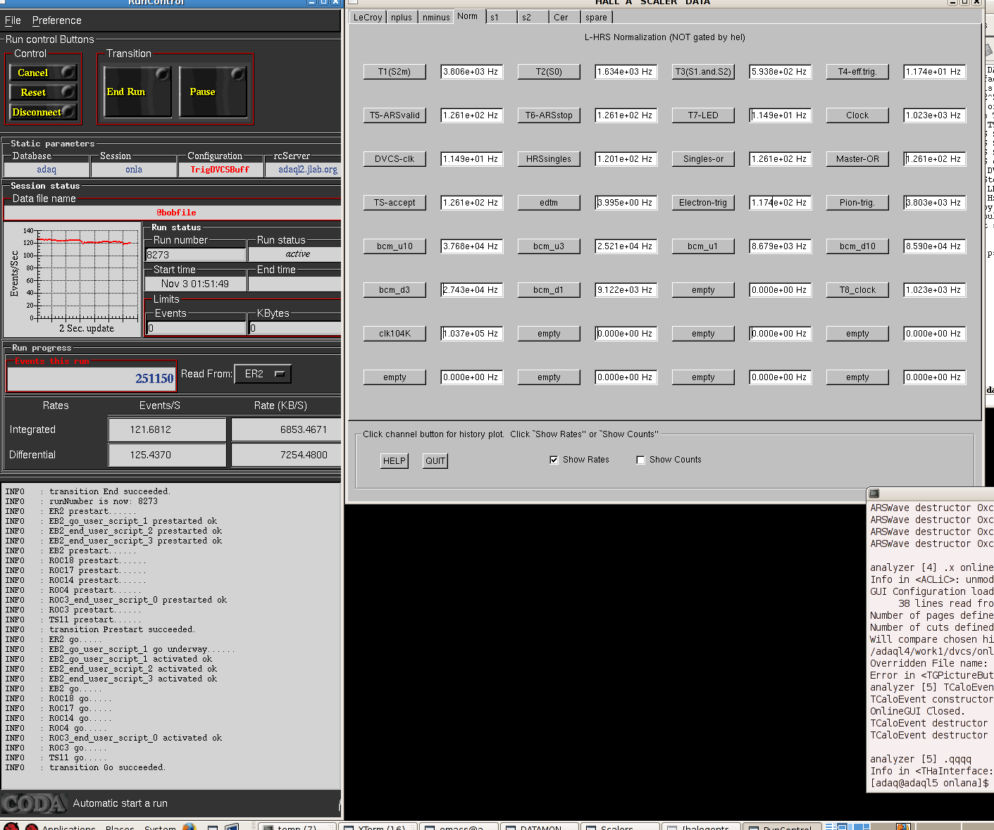Open the Firefox launcher icon in panel

(189, 827)
